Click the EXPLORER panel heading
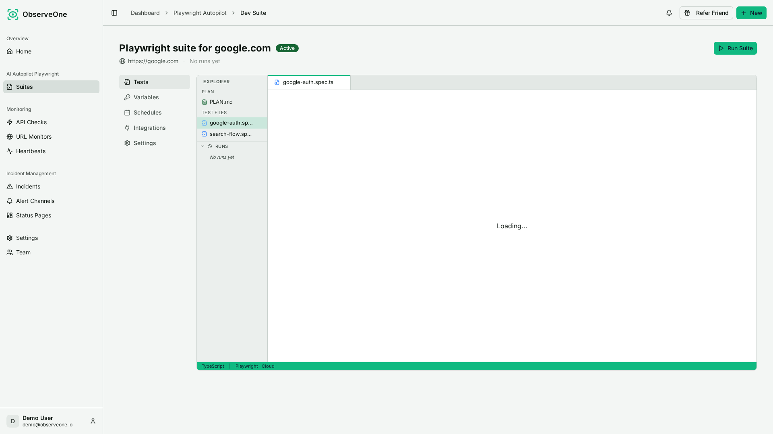Viewport: 773px width, 434px height. pos(217,82)
